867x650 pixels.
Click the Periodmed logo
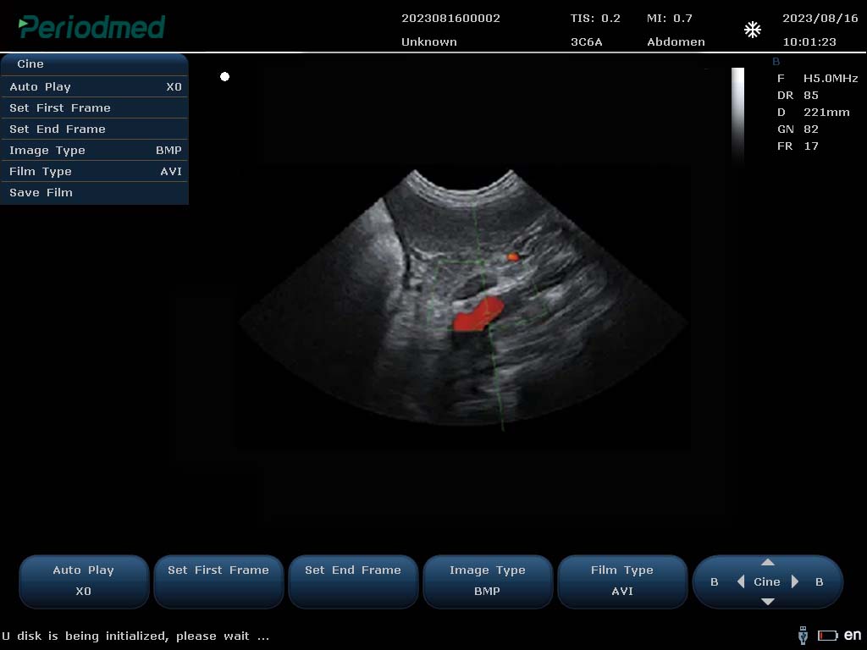[x=91, y=27]
